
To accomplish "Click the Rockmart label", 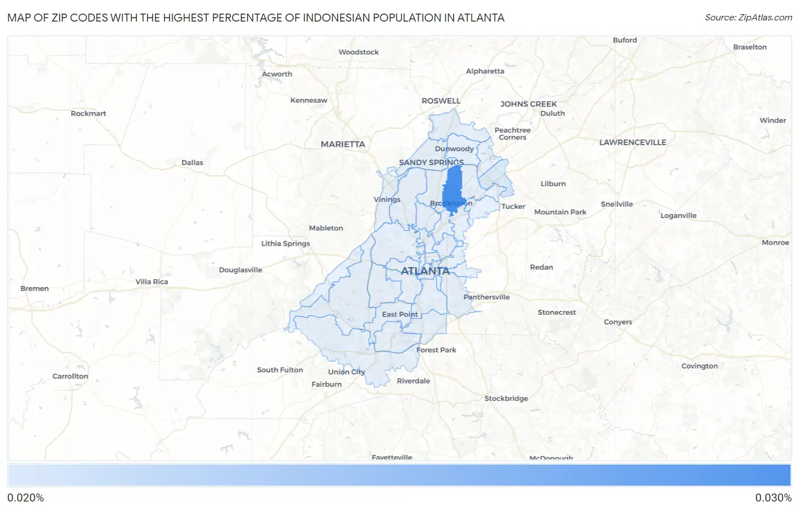I will (x=88, y=113).
